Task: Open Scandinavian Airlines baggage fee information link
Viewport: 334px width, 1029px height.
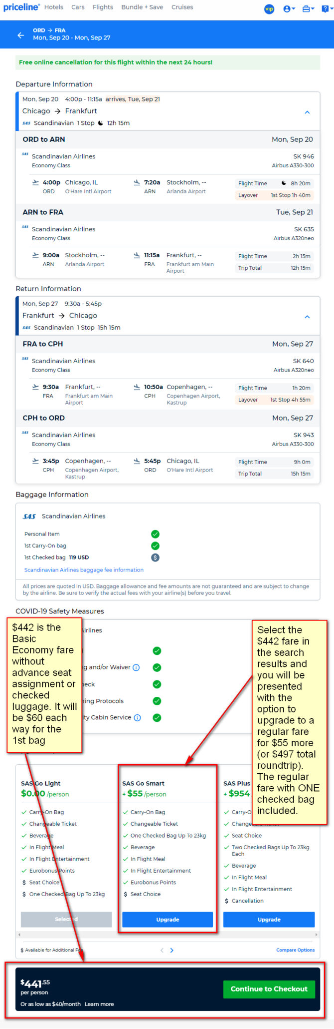Action: [x=84, y=570]
